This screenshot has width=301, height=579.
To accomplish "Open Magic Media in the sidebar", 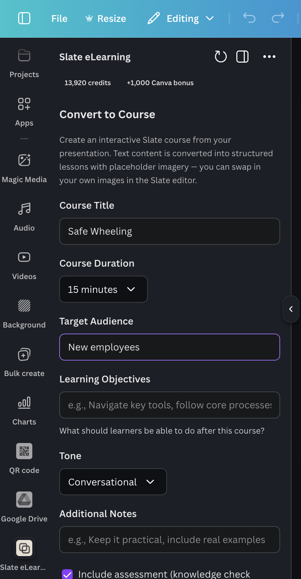I will tap(24, 169).
